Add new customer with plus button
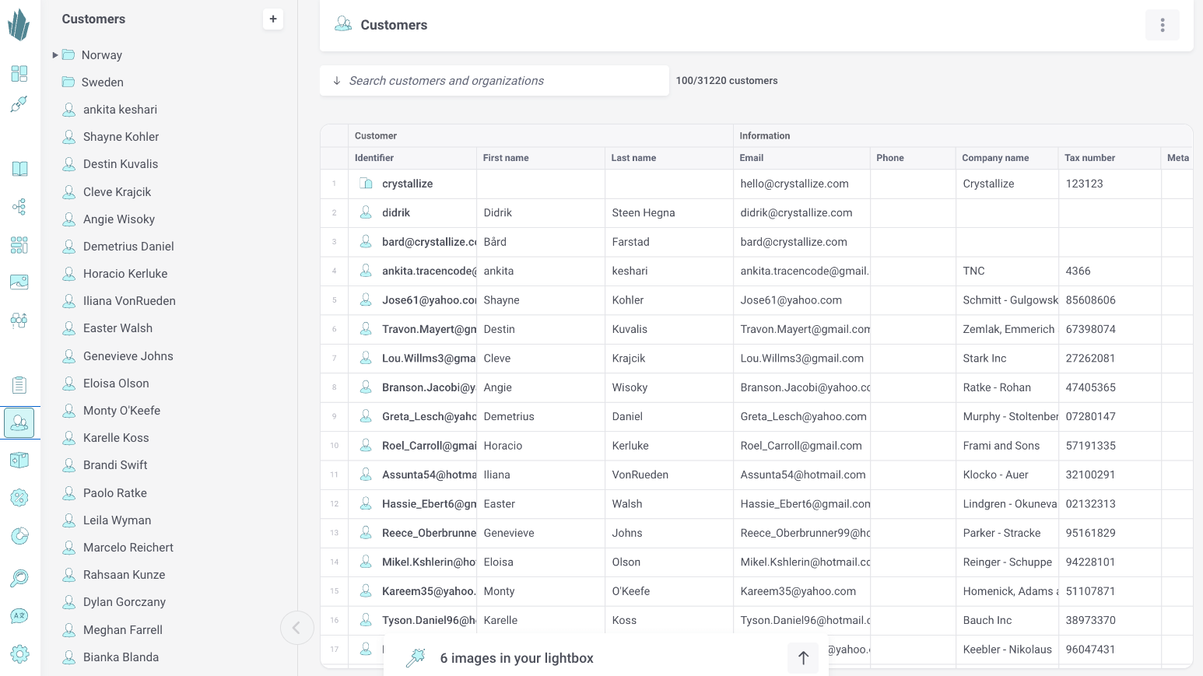Image resolution: width=1203 pixels, height=676 pixels. tap(273, 19)
